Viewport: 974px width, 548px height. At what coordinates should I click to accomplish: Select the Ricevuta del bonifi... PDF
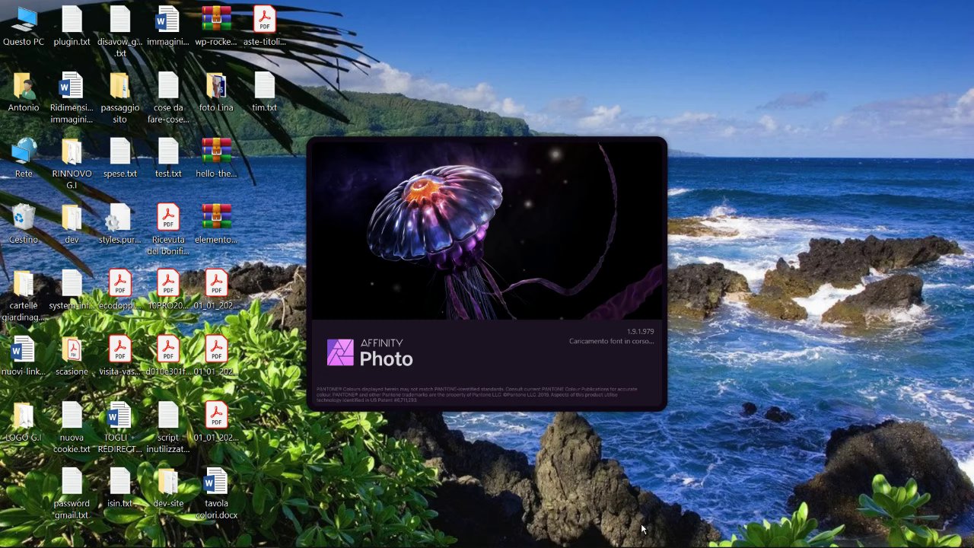click(168, 230)
